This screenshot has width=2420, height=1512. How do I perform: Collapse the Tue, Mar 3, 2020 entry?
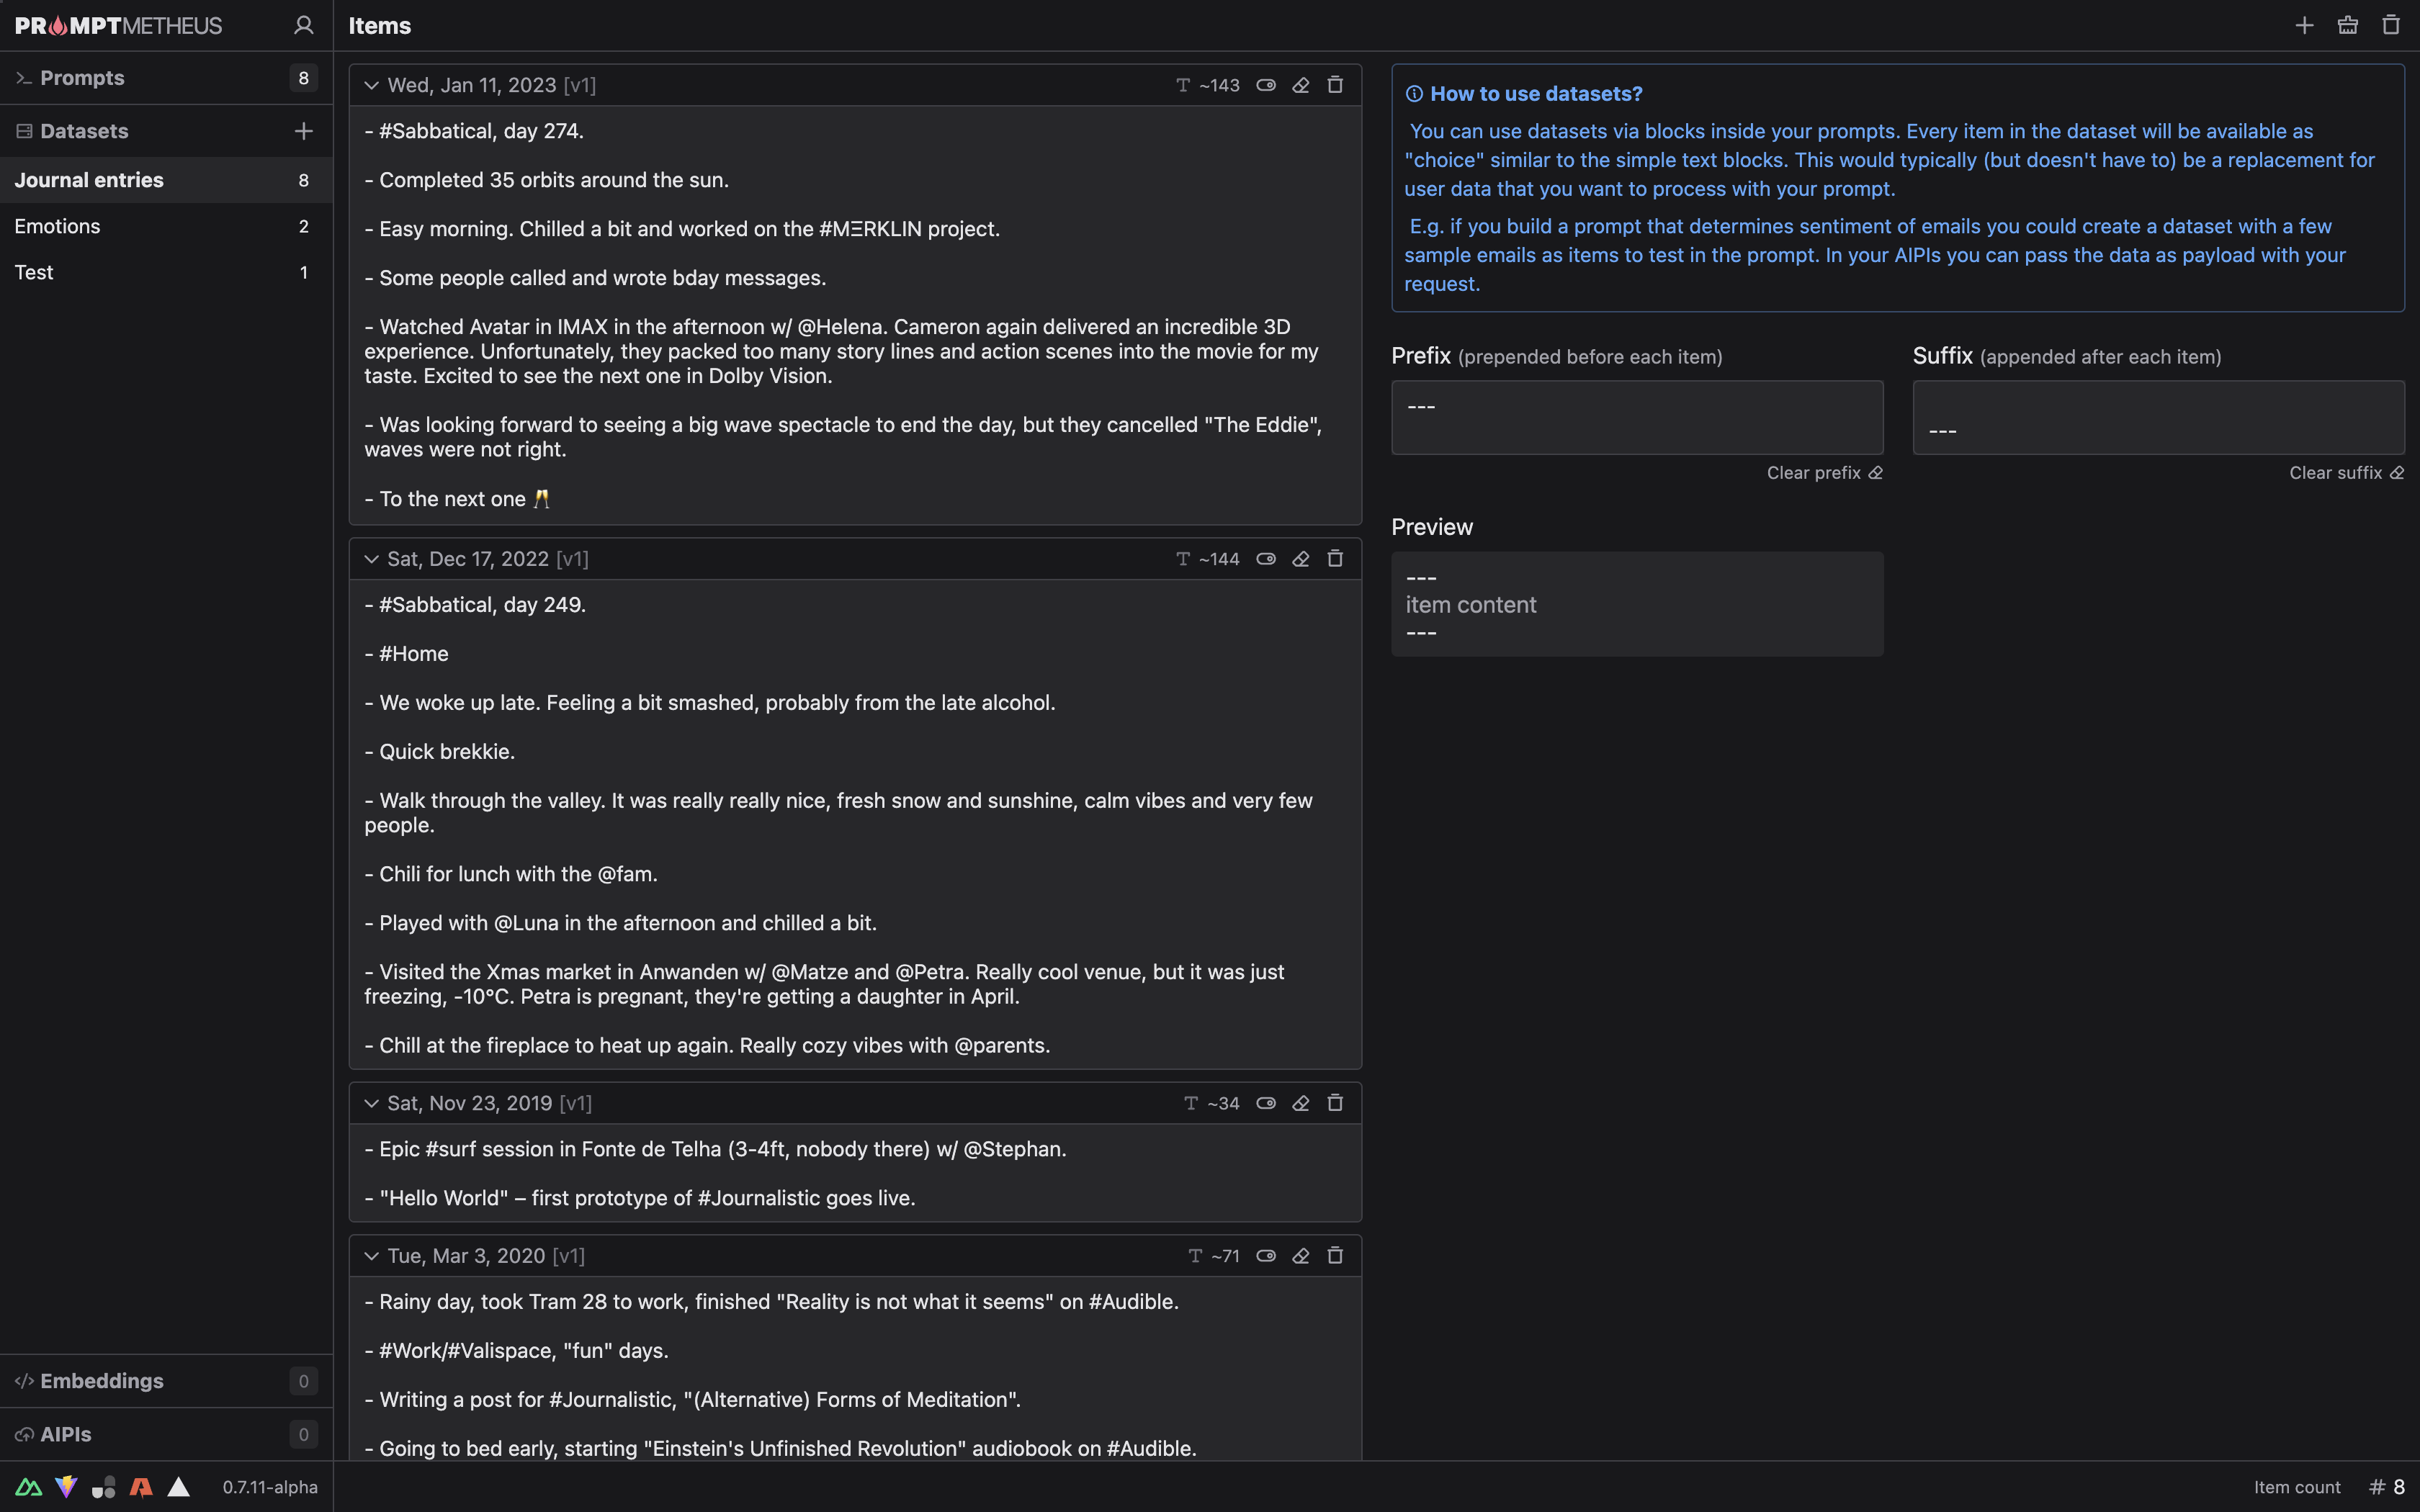pyautogui.click(x=371, y=1256)
